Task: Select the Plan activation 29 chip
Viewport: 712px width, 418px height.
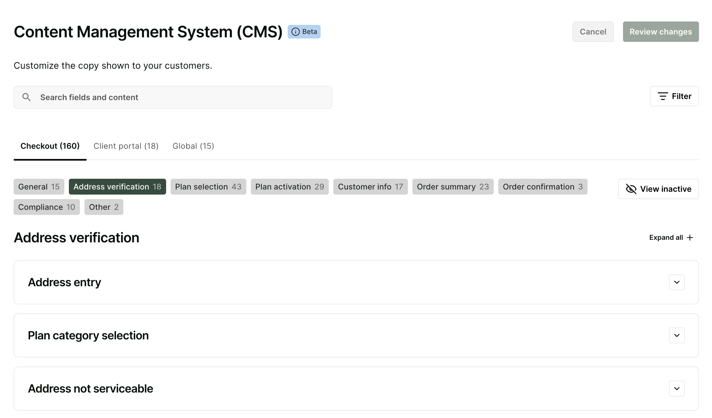Action: pos(290,187)
